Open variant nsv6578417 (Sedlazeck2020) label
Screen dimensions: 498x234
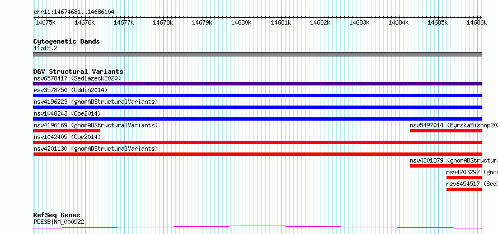tap(77, 78)
